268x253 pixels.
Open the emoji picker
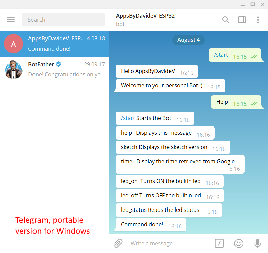click(239, 243)
